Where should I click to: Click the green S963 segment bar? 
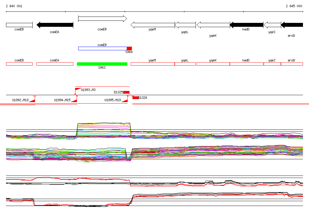click(102, 64)
